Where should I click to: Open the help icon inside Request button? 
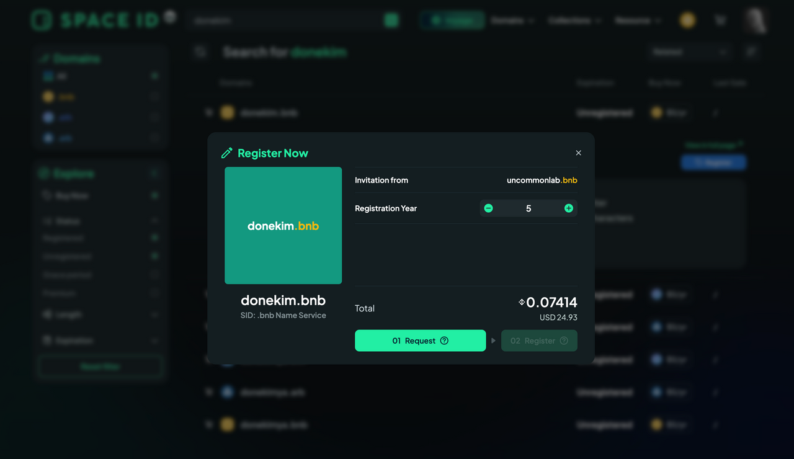click(x=444, y=341)
